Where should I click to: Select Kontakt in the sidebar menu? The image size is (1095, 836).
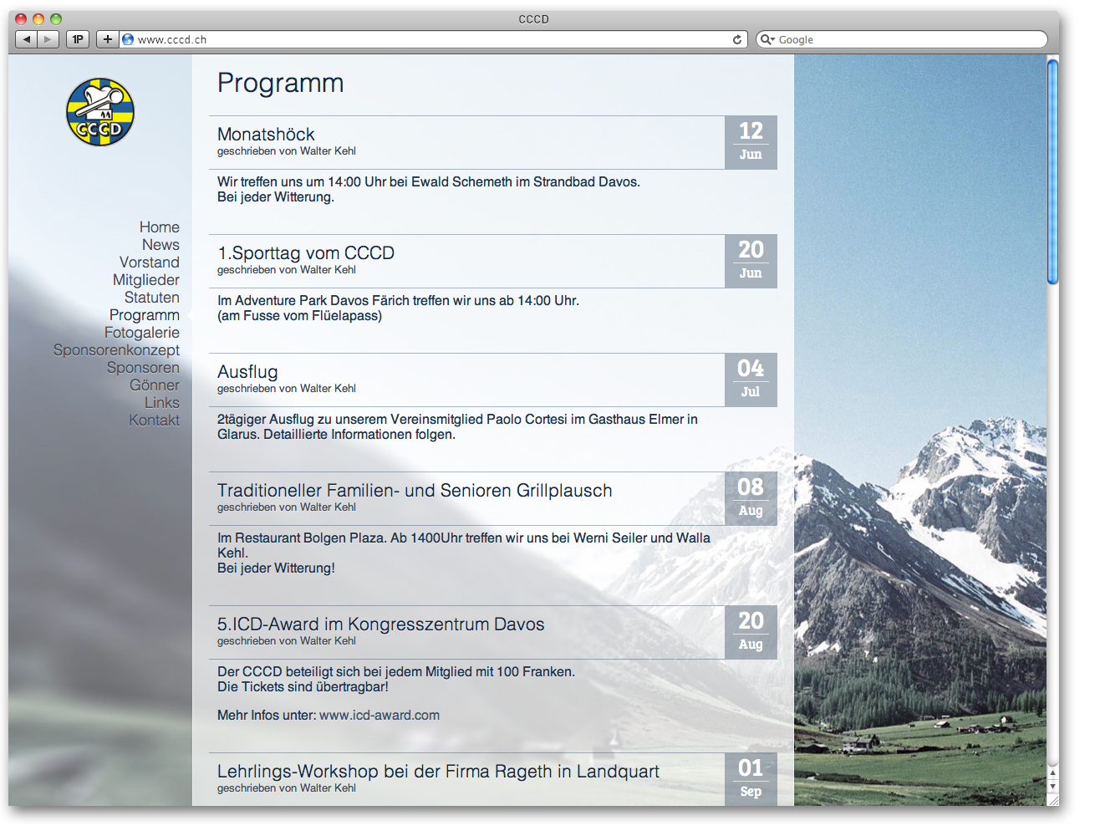pyautogui.click(x=154, y=421)
